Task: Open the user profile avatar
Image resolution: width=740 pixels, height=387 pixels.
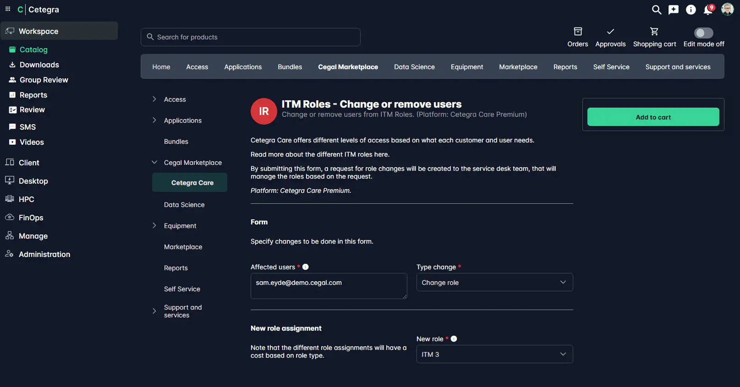Action: 727,9
